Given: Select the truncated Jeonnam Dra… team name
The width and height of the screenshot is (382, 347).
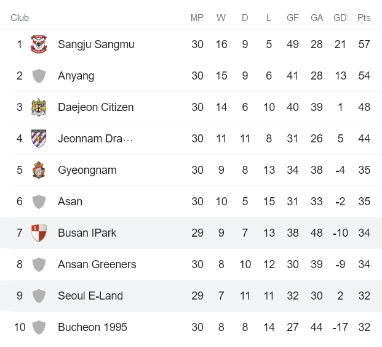Looking at the screenshot, I should (95, 139).
